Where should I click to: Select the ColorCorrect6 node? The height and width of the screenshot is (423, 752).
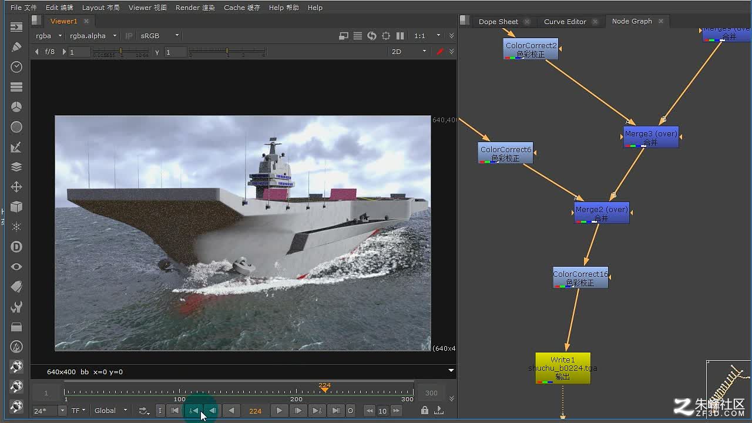(505, 153)
